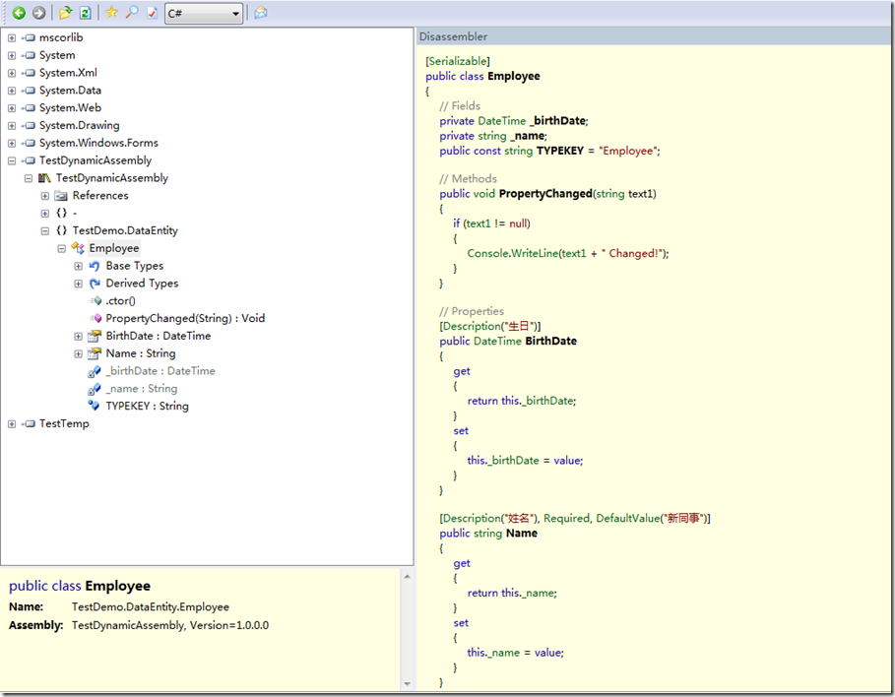
Task: Click the Assembly name TestDynamicAssembly, Version=1.0.0.0
Action: [170, 626]
